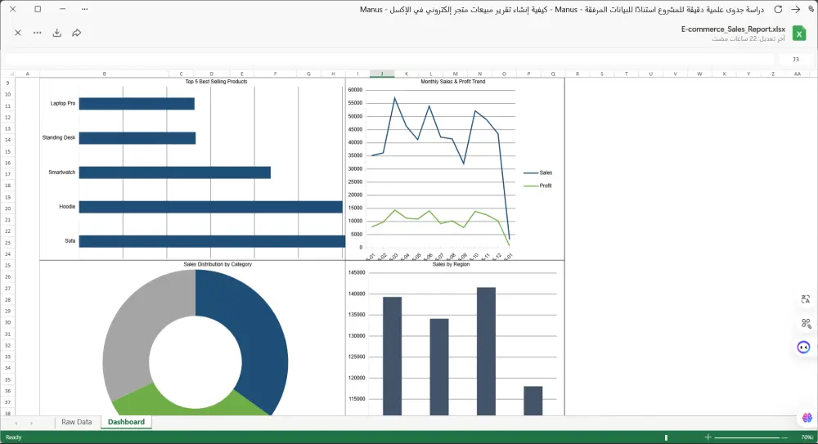Go to next sheet with right tab arrow

31,423
